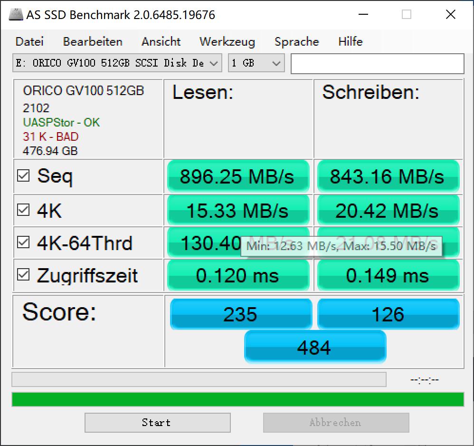Click the Start button

[158, 423]
